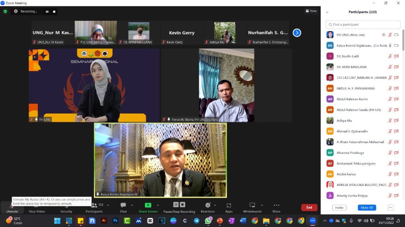Image resolution: width=405 pixels, height=227 pixels.
Task: Open Photoshop from the taskbar
Action: pos(115,221)
